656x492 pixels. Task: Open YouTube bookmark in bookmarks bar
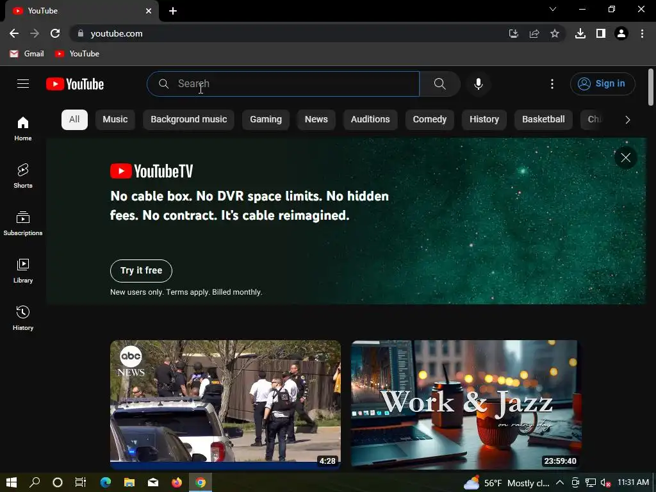78,54
